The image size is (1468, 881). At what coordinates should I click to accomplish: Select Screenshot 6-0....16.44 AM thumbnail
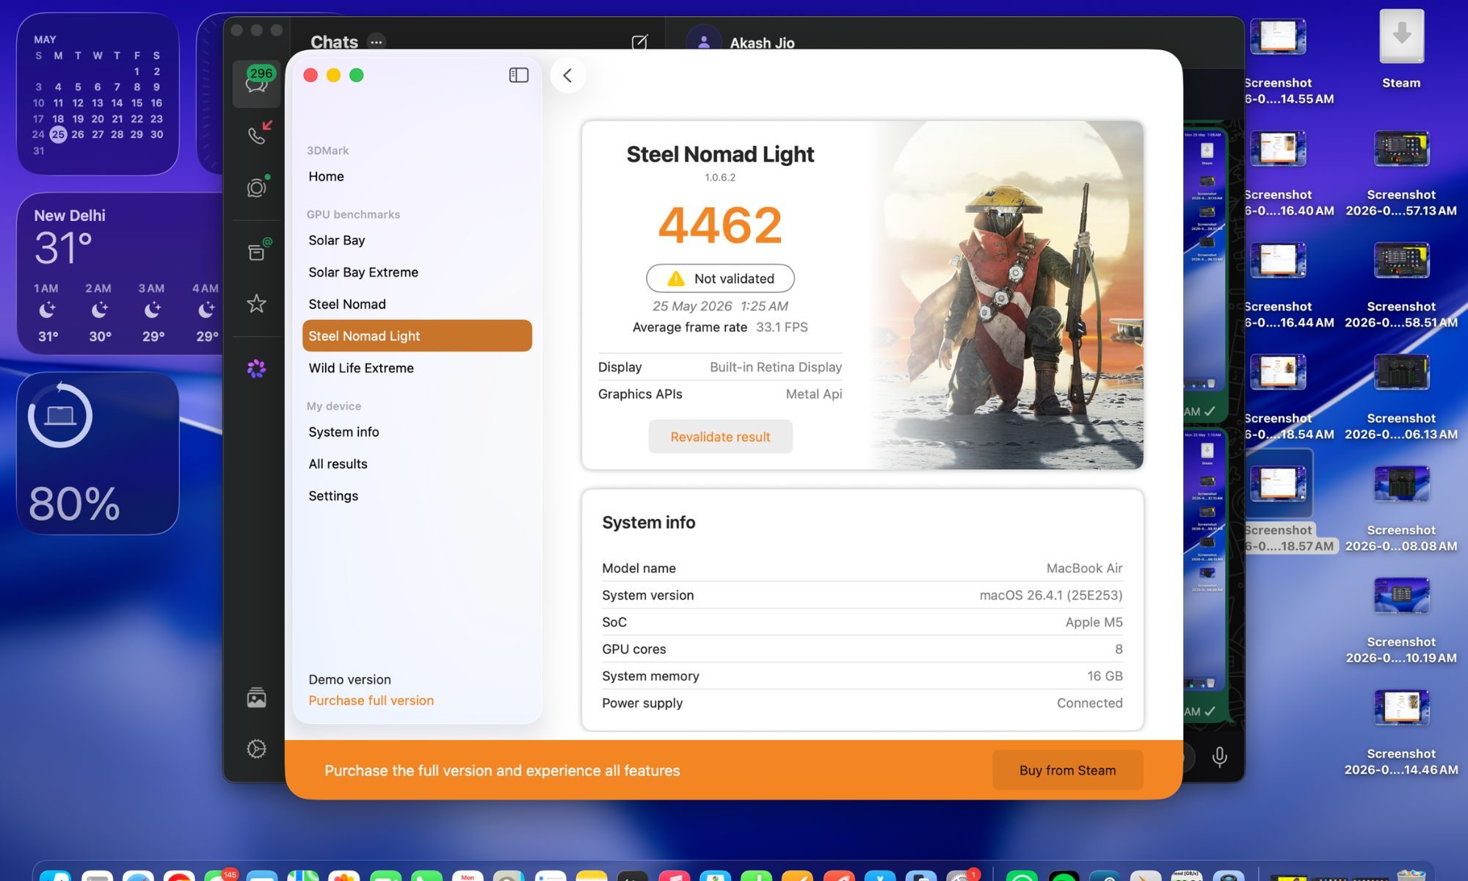point(1279,261)
